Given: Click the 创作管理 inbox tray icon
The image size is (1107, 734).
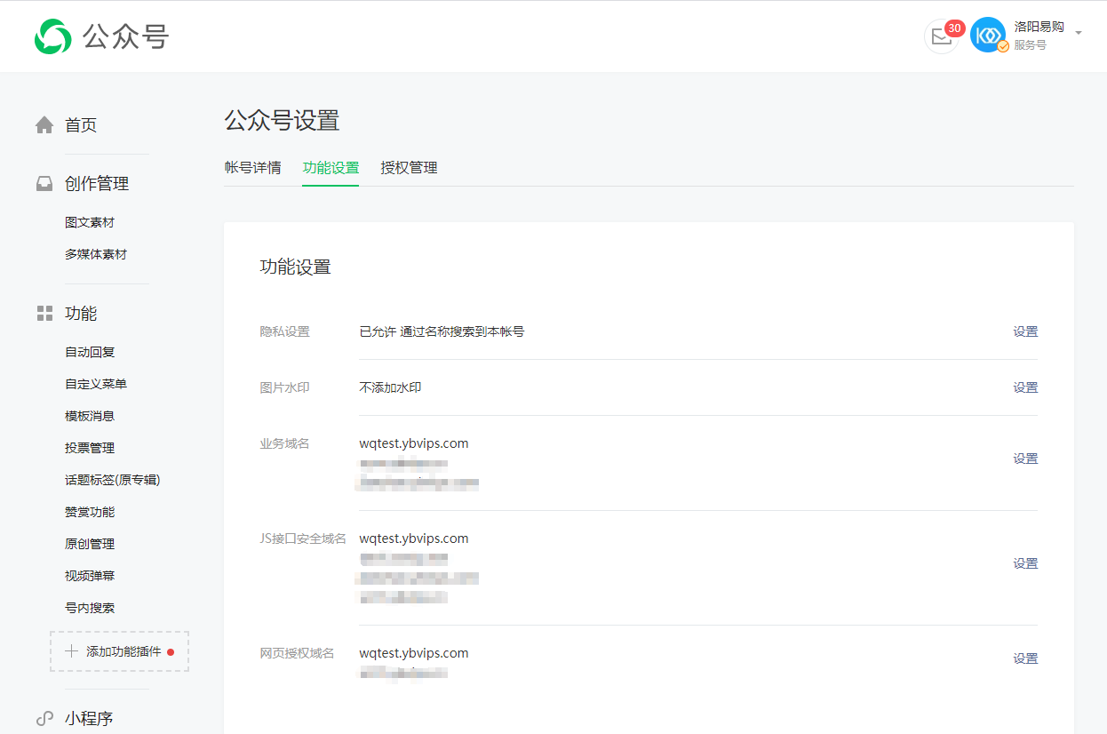Looking at the screenshot, I should (44, 184).
